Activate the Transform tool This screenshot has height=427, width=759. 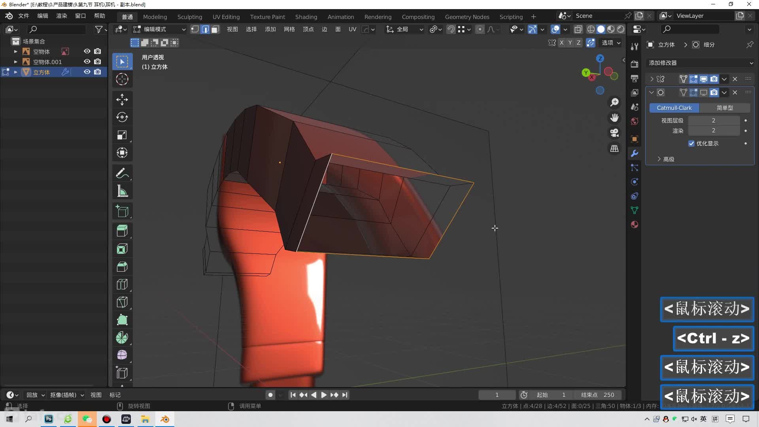(x=122, y=153)
